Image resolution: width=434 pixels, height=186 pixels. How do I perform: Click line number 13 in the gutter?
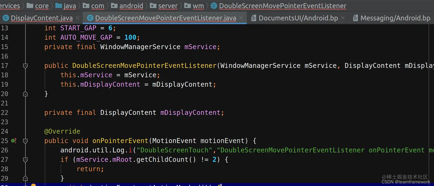(4, 28)
